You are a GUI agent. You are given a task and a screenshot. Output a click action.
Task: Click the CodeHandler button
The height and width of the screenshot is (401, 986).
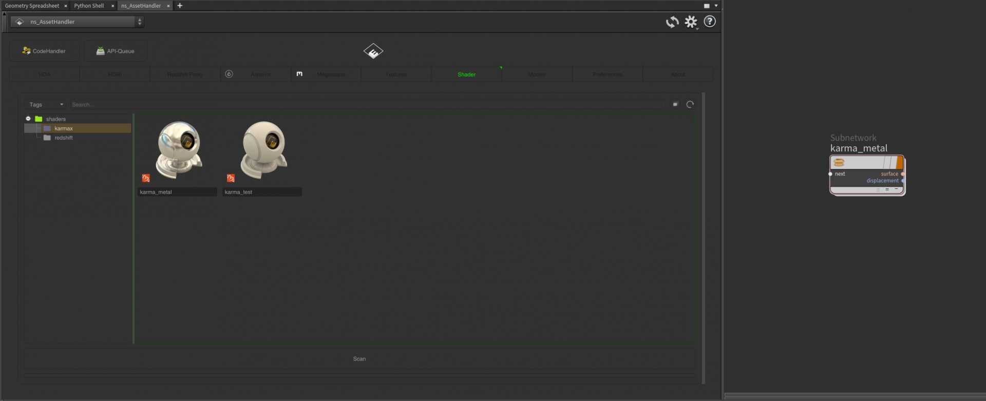pos(44,51)
